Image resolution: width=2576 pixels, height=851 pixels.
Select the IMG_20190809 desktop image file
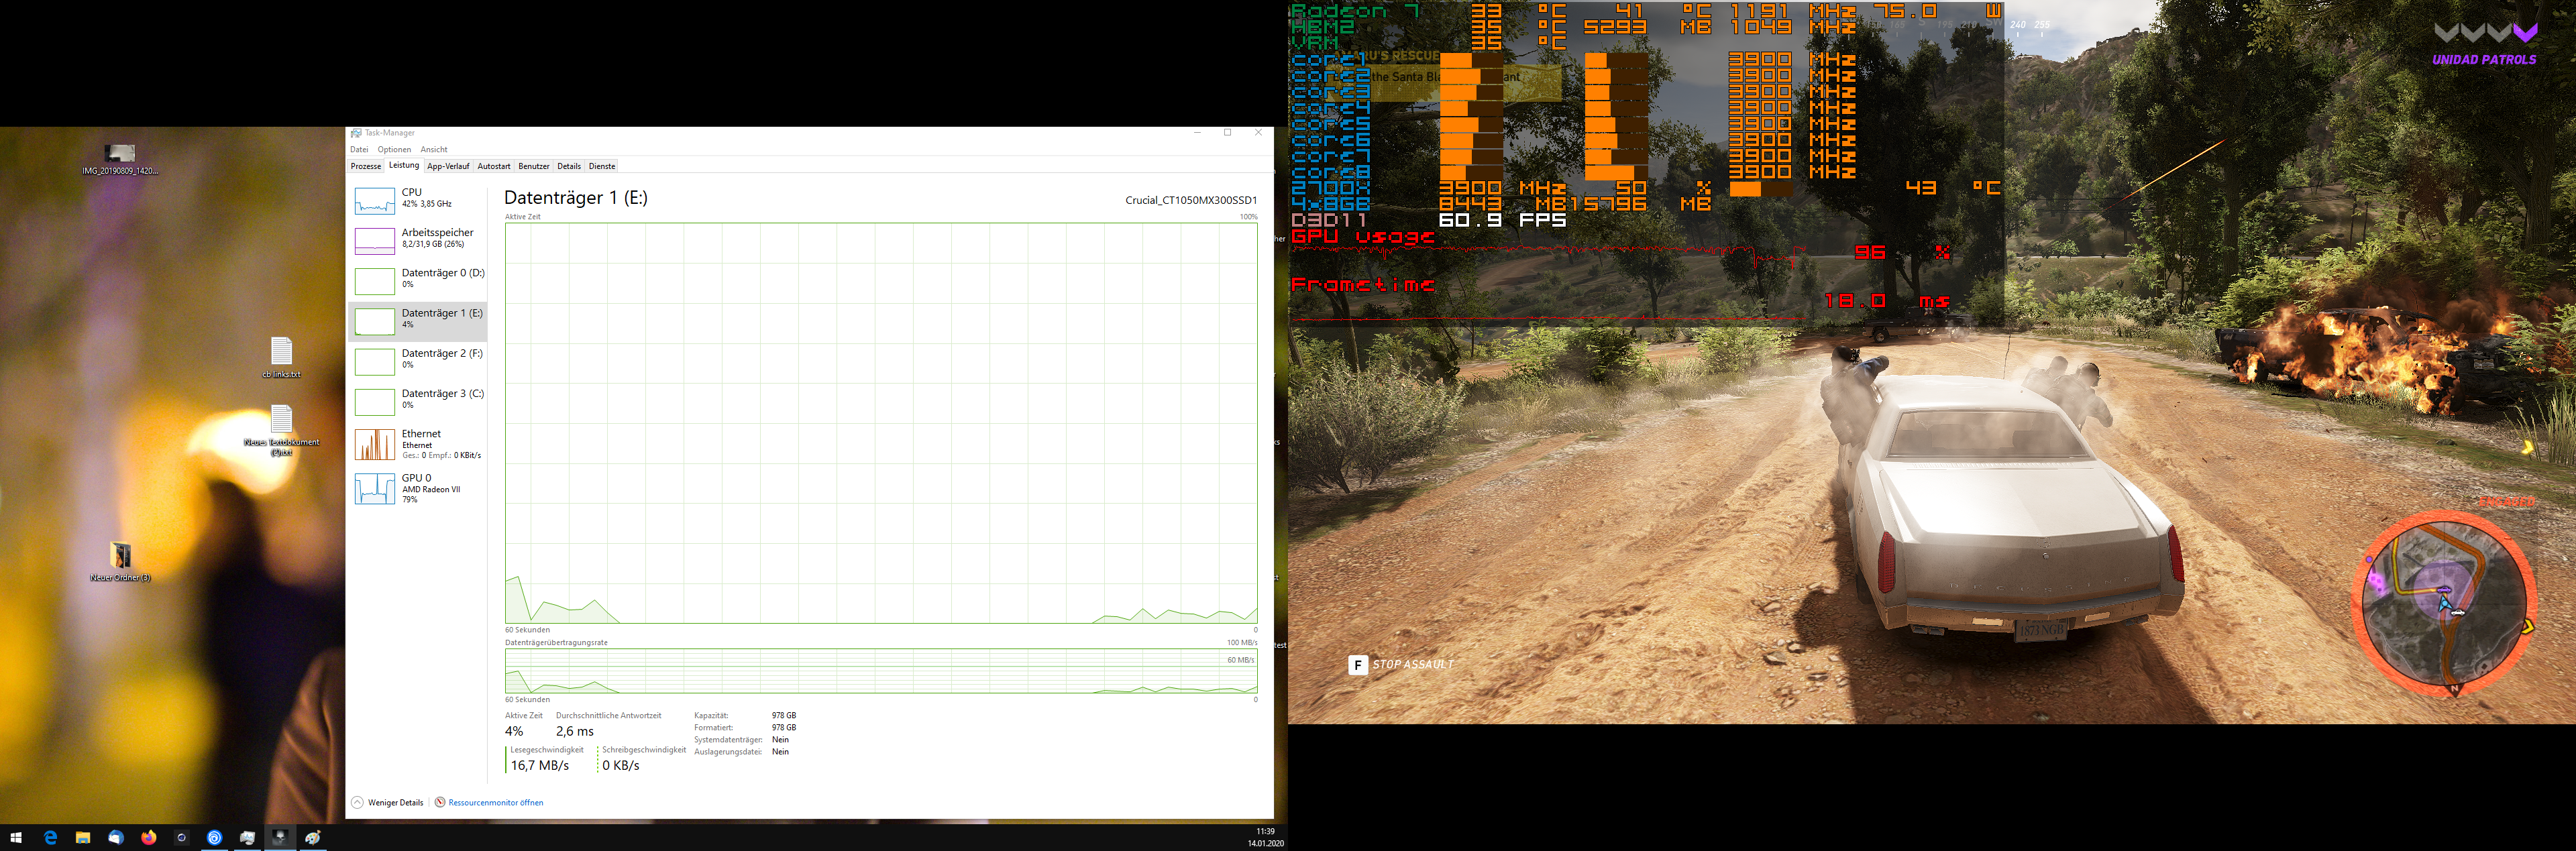point(120,159)
